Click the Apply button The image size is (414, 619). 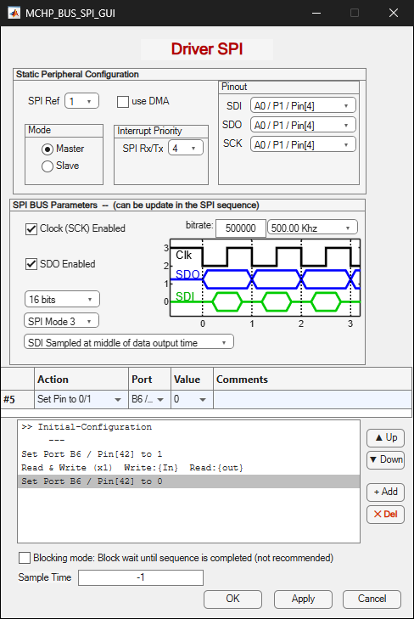click(x=303, y=599)
